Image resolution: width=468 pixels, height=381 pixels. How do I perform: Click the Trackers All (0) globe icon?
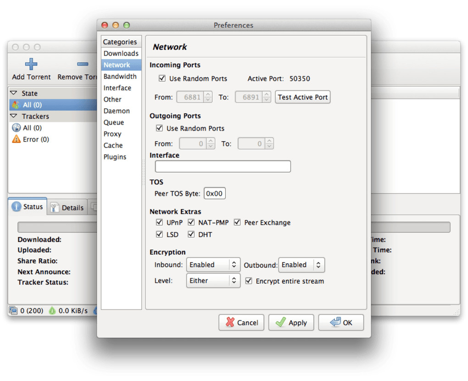16,128
